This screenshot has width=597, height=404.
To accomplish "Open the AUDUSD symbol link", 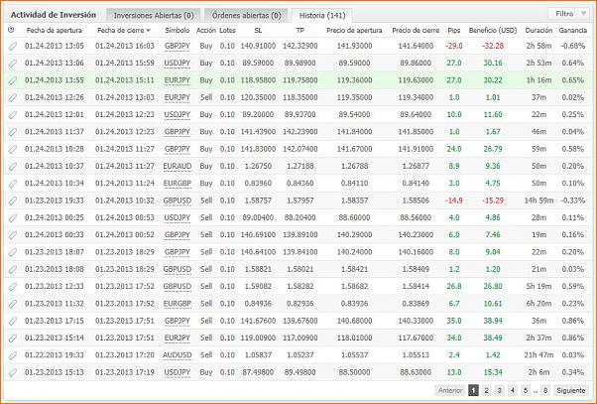I will (x=178, y=354).
